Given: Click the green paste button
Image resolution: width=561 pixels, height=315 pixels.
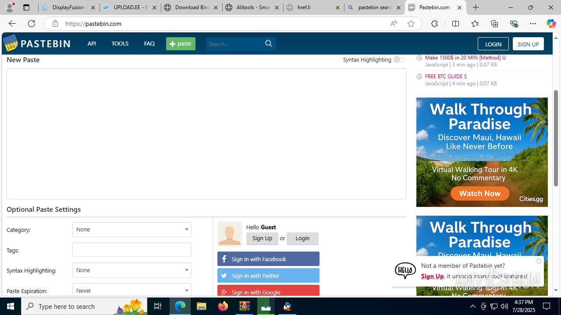Looking at the screenshot, I should pos(181,43).
